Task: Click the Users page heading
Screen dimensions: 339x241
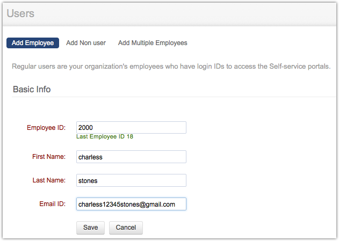Action: [20, 13]
